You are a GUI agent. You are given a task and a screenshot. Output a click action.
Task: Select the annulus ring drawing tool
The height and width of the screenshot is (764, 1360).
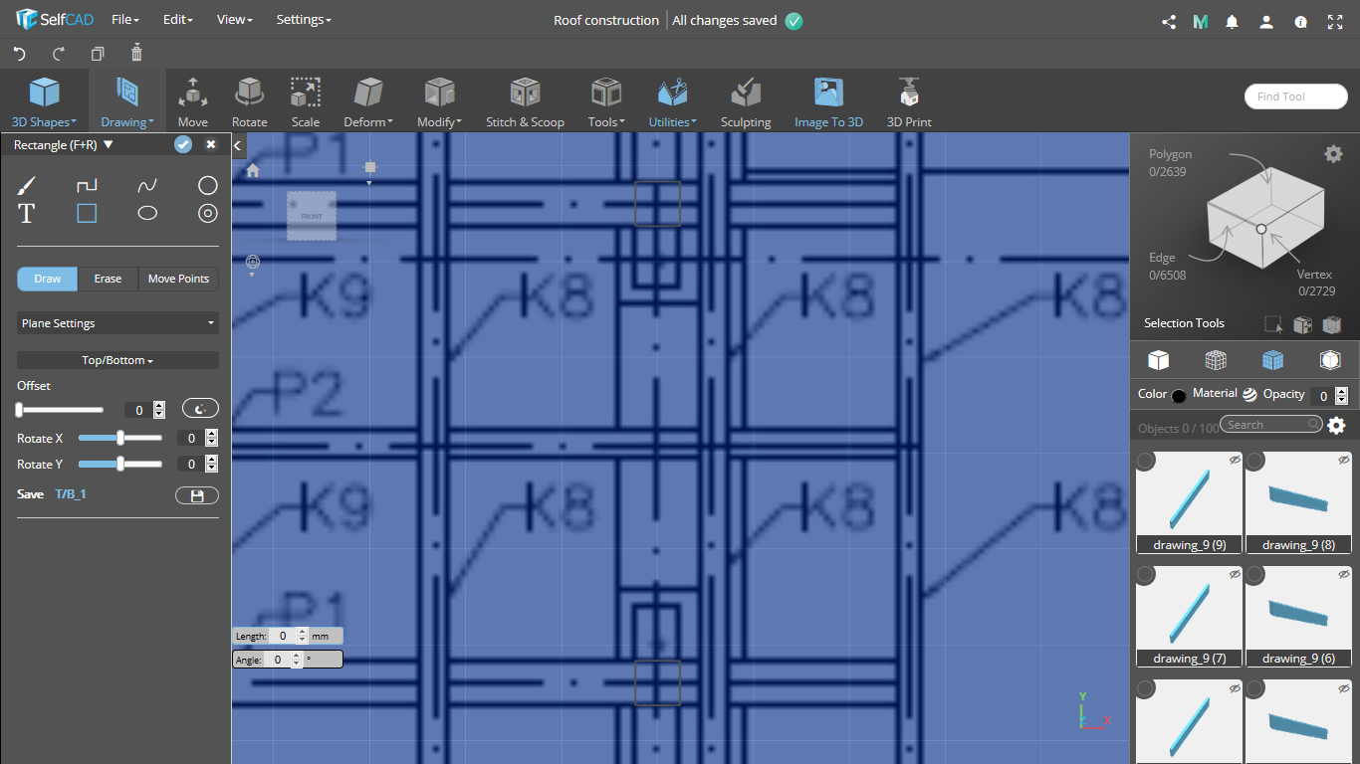coord(207,213)
